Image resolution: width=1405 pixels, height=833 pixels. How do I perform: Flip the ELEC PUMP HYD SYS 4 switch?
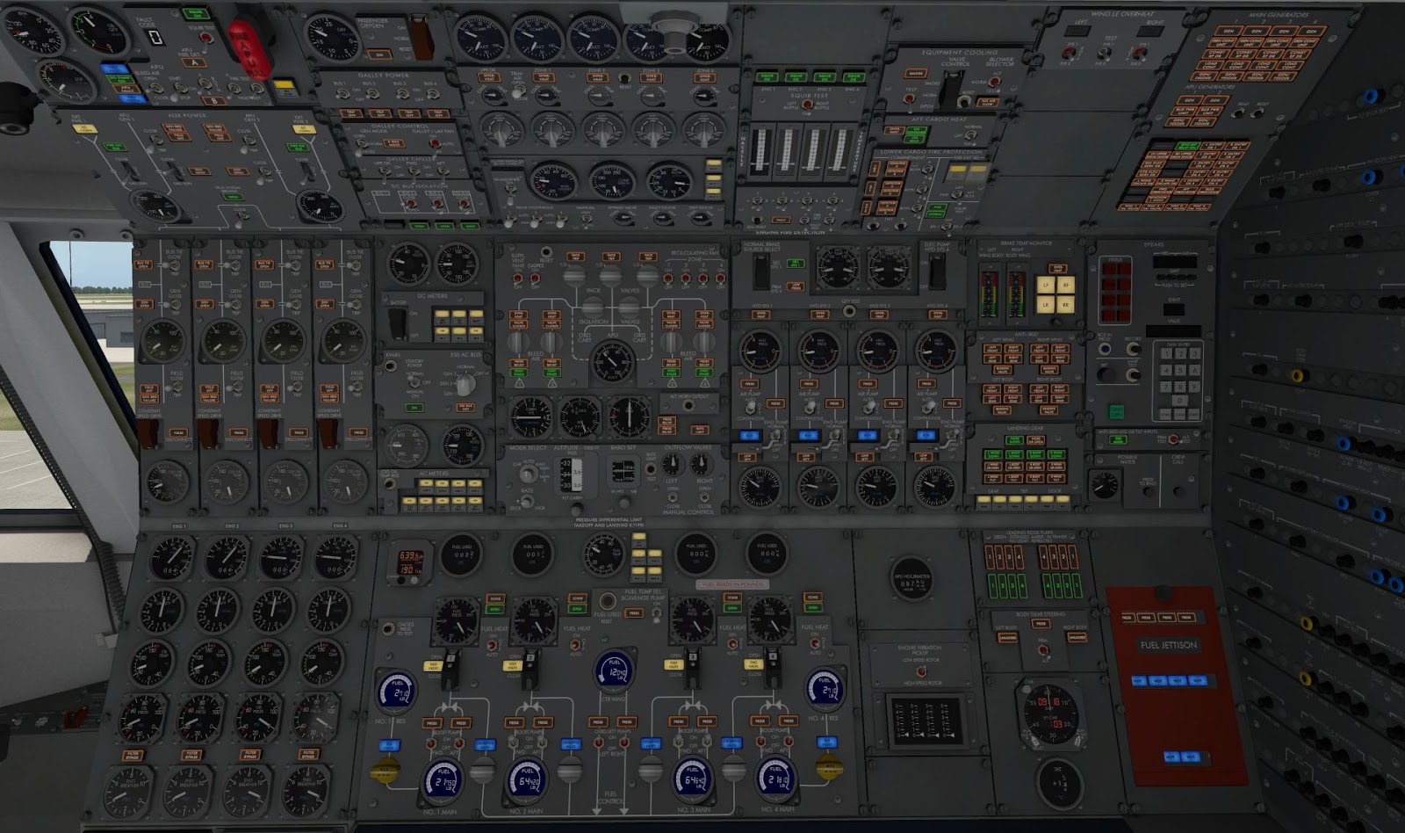(x=937, y=272)
